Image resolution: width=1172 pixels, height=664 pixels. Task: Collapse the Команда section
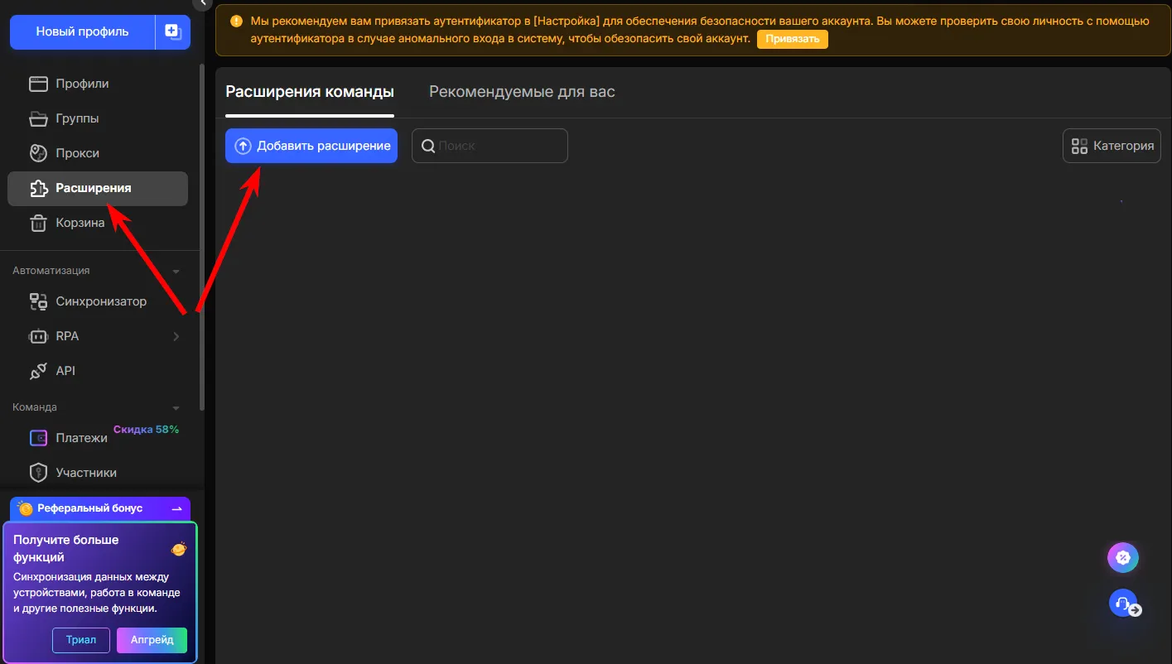176,407
